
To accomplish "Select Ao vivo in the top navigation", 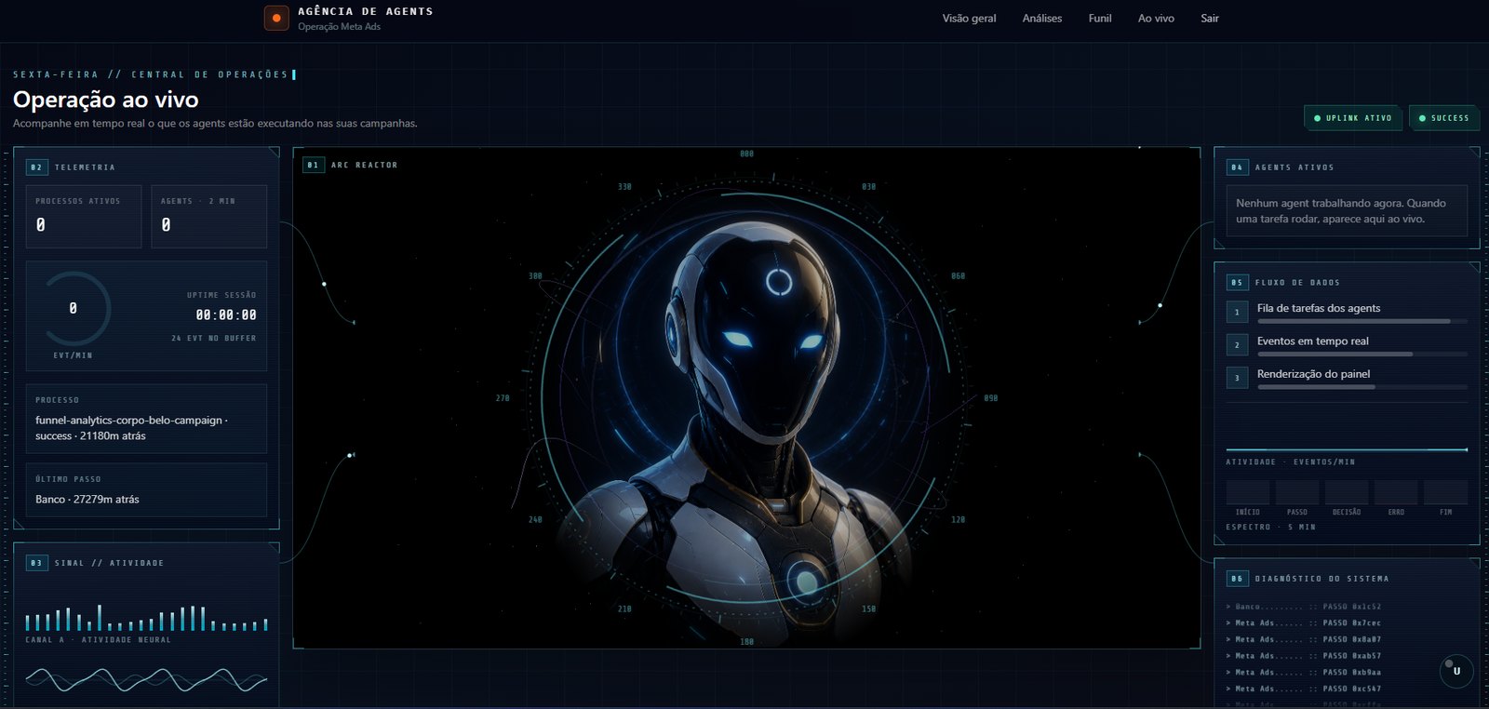I will pos(1156,19).
